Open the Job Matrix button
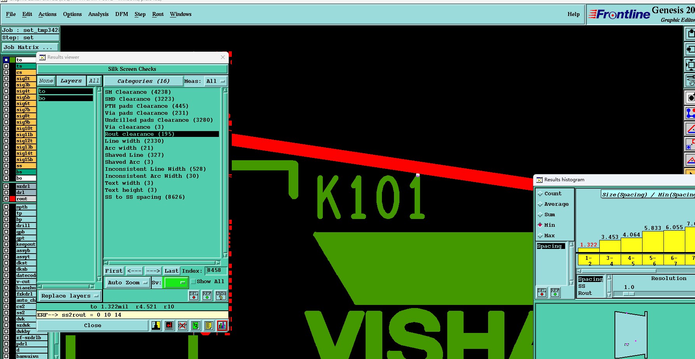This screenshot has height=359, width=695. click(30, 47)
